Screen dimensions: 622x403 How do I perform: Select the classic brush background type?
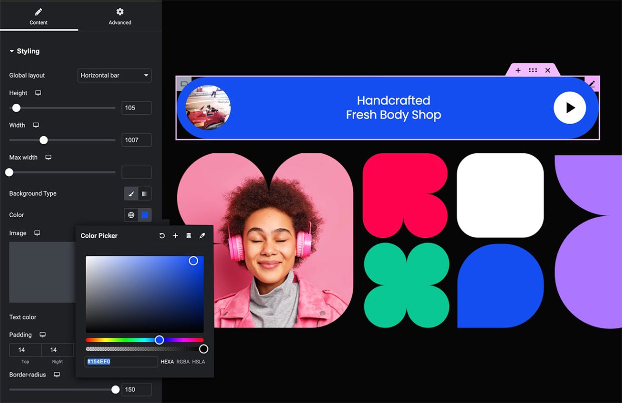click(131, 194)
